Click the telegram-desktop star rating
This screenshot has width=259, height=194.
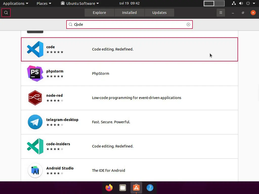(x=55, y=125)
